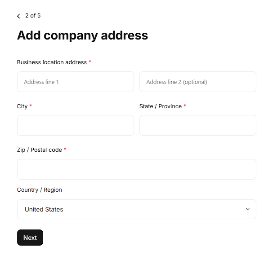The height and width of the screenshot is (260, 273).
Task: Click the "Business location address" label
Action: point(52,62)
